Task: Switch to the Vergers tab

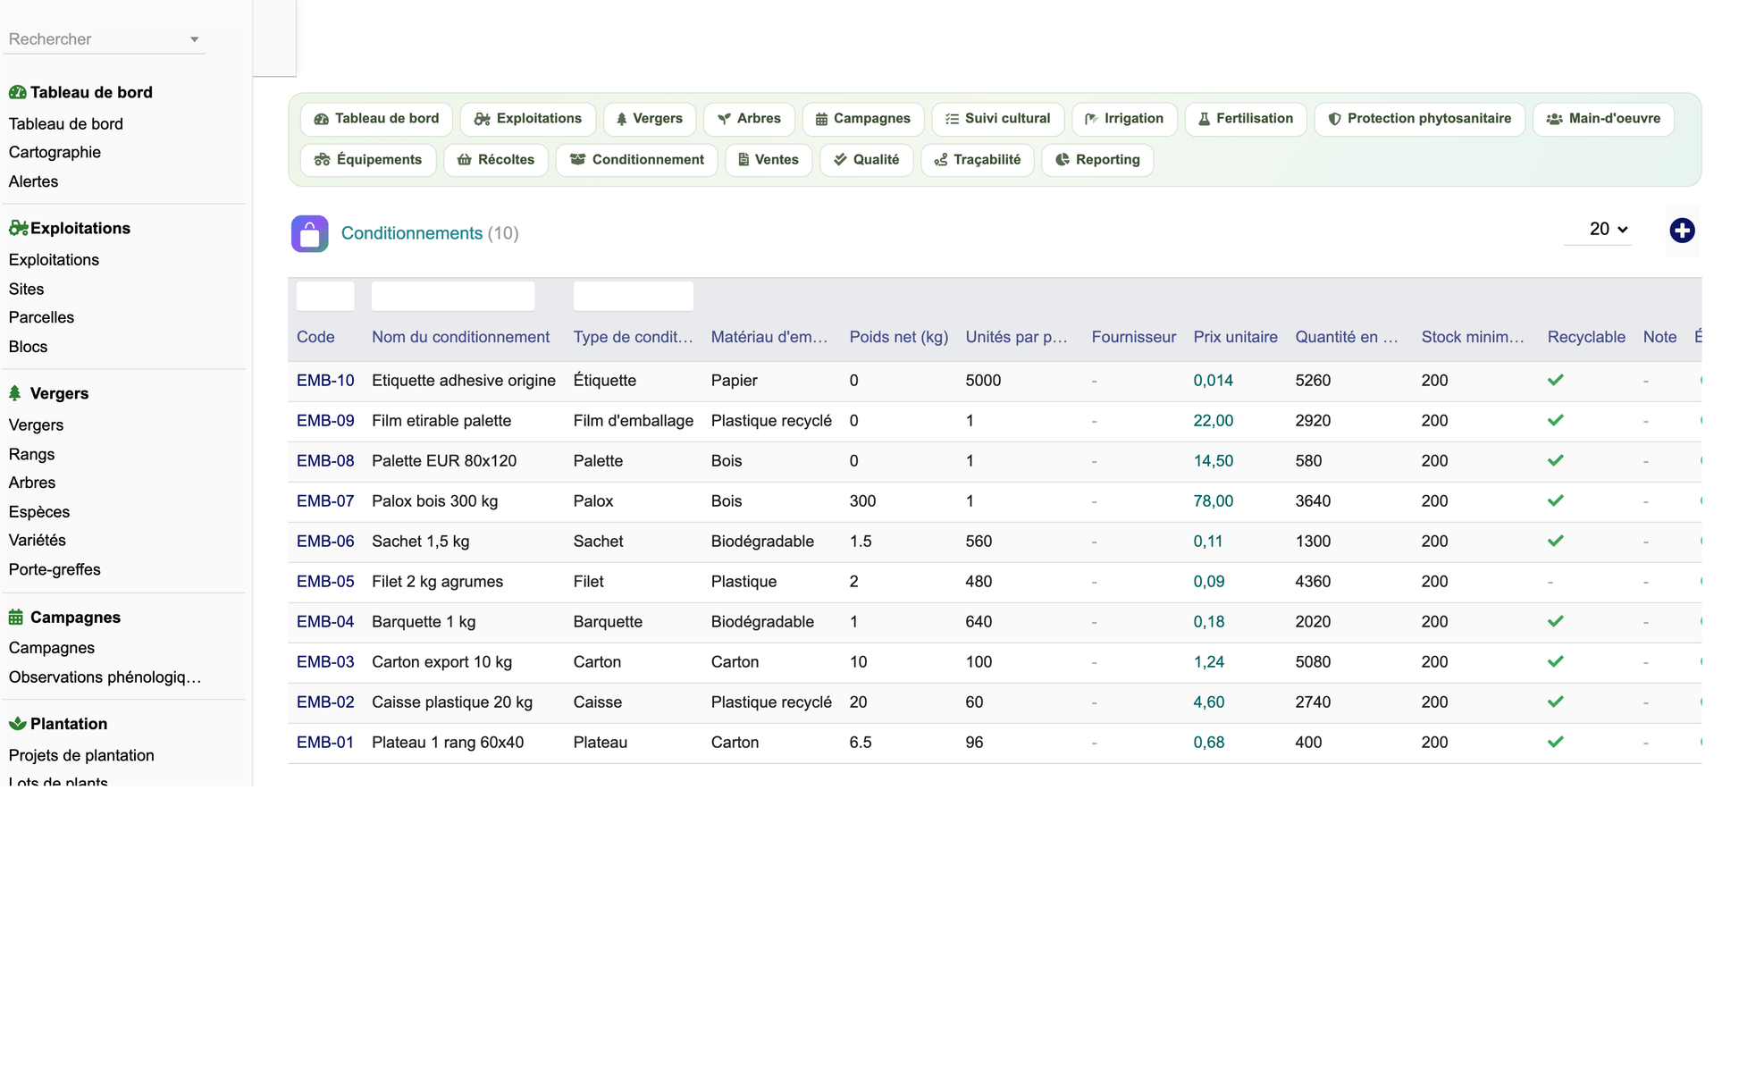Action: pyautogui.click(x=649, y=119)
